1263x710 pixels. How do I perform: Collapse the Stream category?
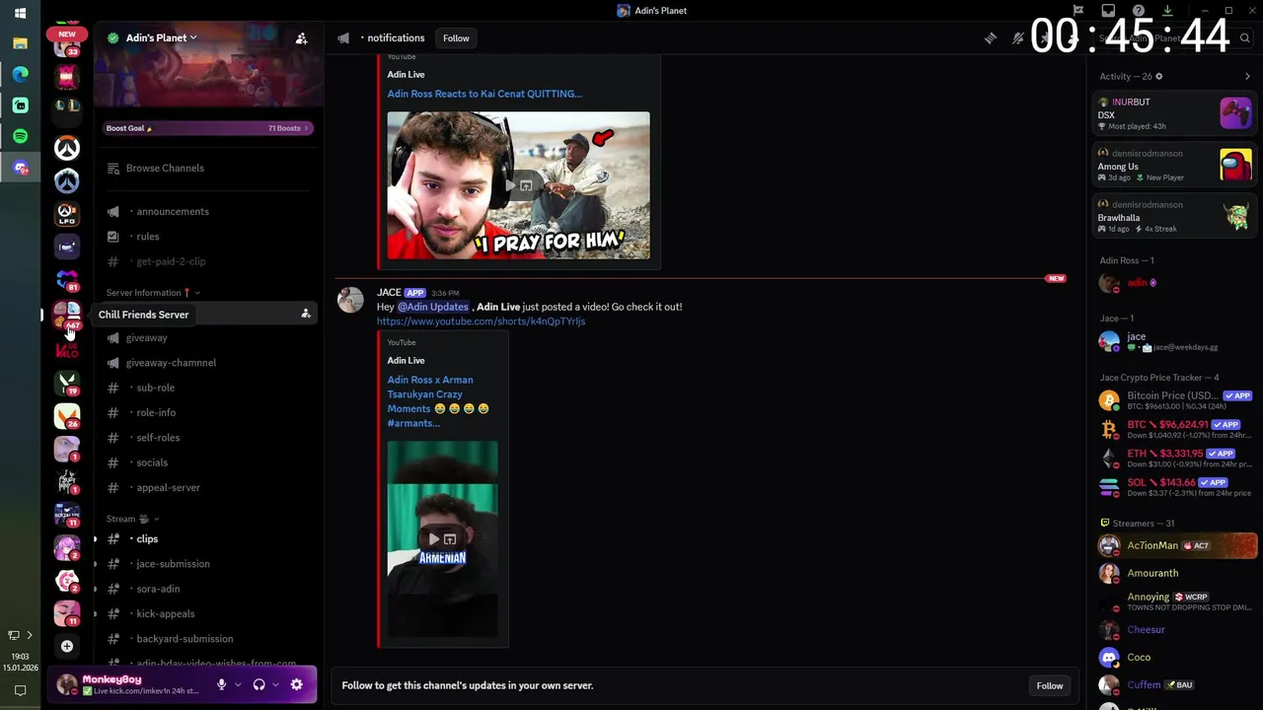pos(132,519)
